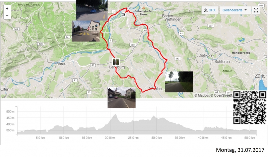Download the route via GPX button

point(210,10)
